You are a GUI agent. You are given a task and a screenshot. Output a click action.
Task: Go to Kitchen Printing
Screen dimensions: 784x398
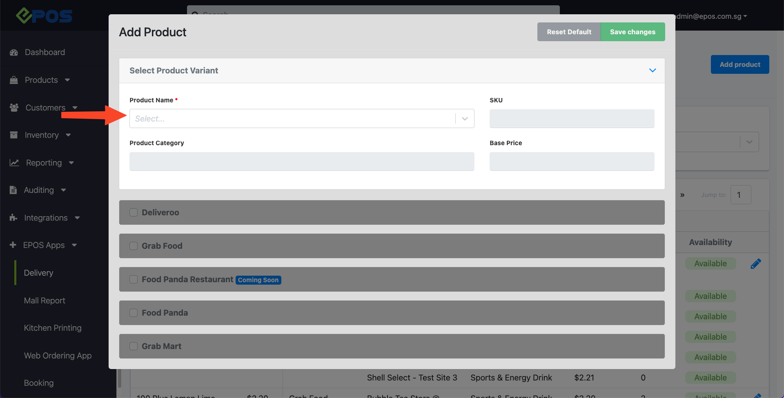point(53,328)
